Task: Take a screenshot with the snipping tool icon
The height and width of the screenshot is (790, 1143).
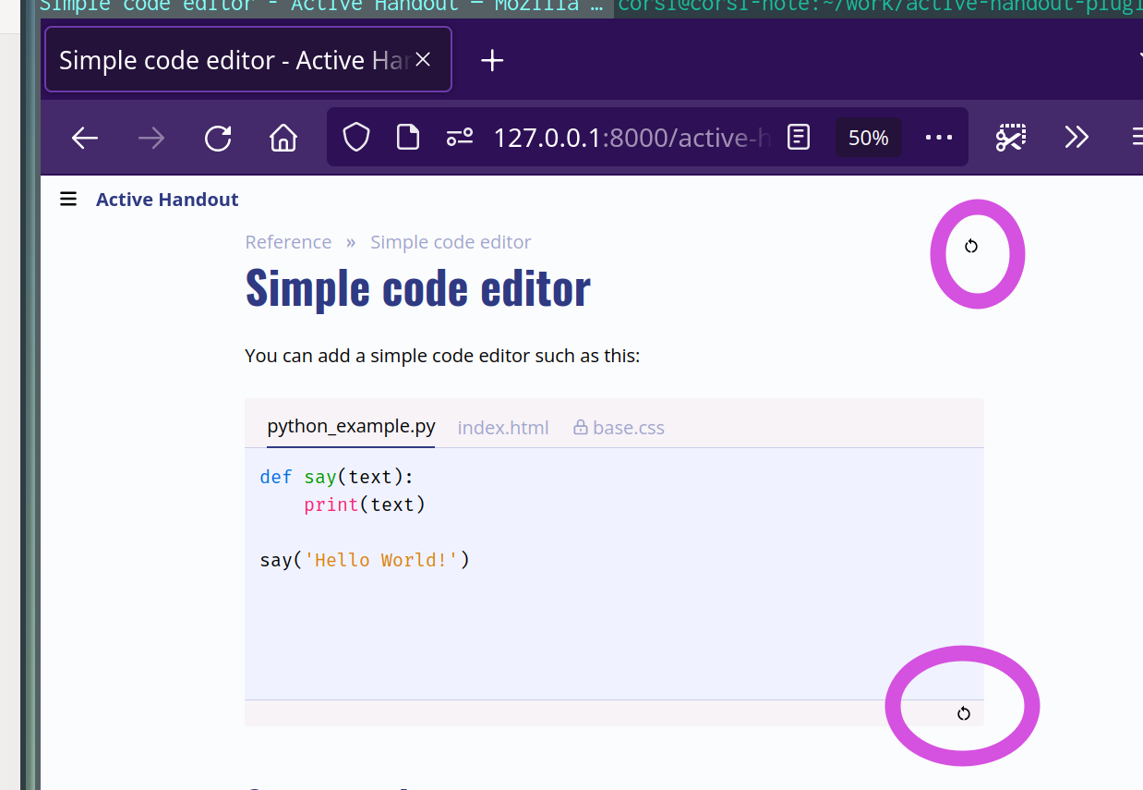Action: 1010,137
